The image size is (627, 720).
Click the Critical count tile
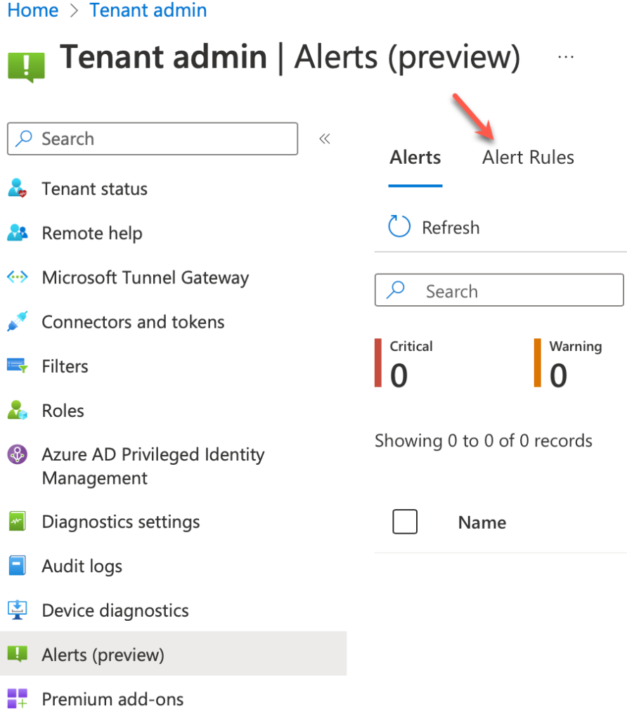(x=404, y=364)
